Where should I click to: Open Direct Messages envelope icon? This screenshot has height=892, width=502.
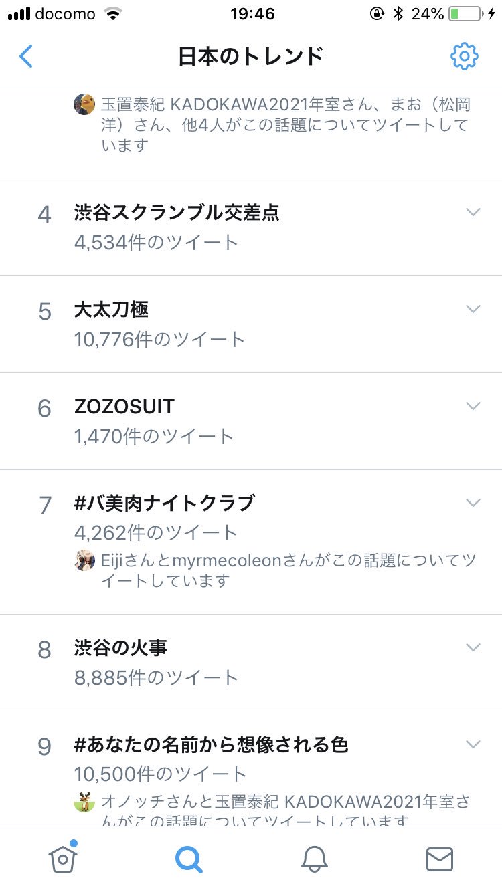click(x=439, y=859)
